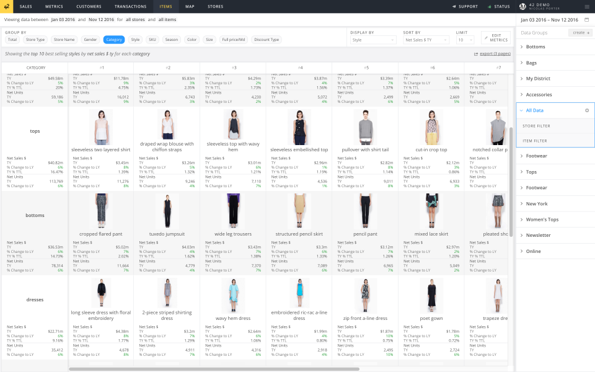
Task: Click the export (3 pages) link
Action: click(495, 54)
